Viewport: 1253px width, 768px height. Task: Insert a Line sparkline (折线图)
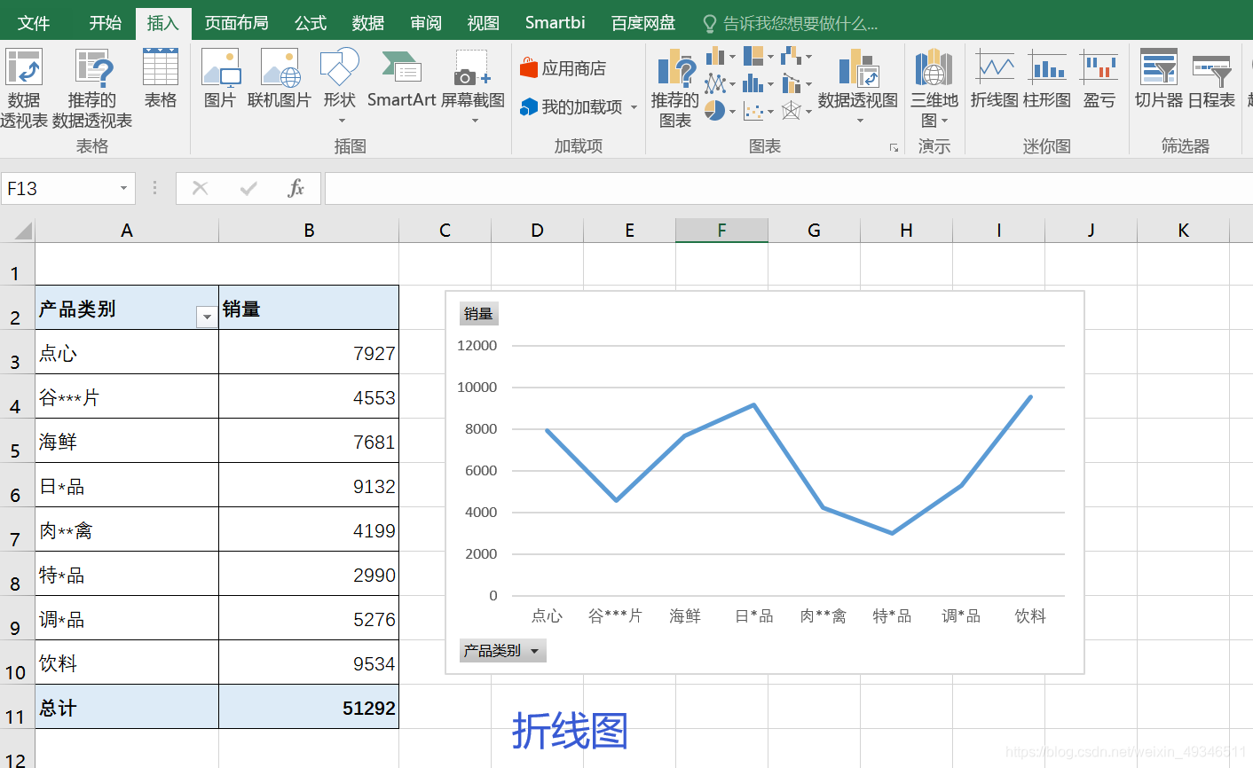click(994, 80)
